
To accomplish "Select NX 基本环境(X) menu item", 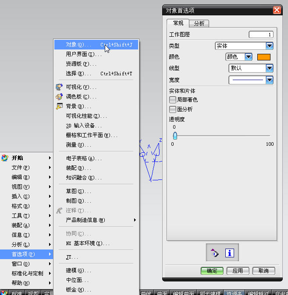I will coord(96,243).
